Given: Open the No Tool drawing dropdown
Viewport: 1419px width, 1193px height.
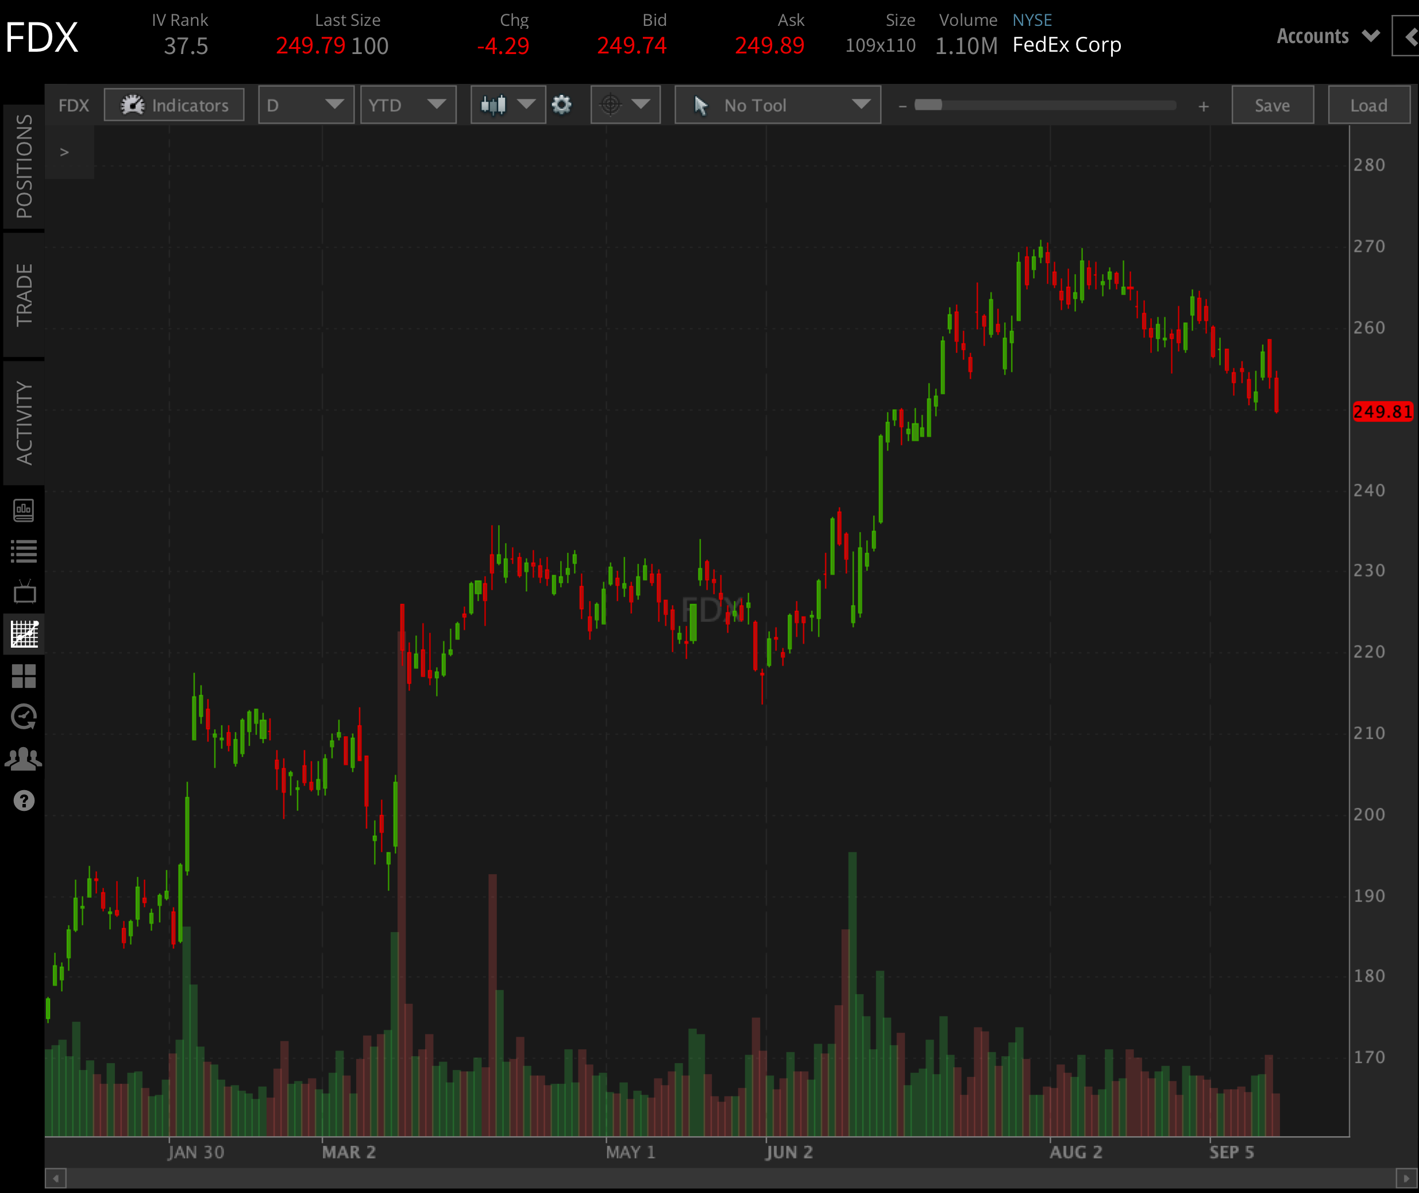Looking at the screenshot, I should click(776, 105).
